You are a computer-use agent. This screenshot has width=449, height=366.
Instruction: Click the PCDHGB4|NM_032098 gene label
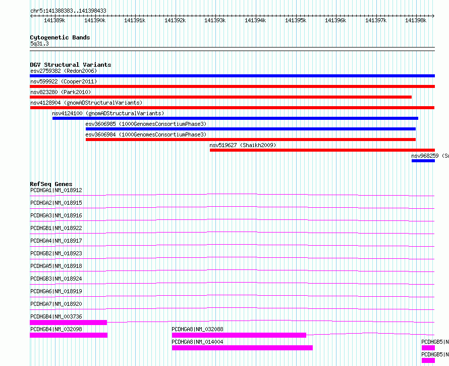56,329
